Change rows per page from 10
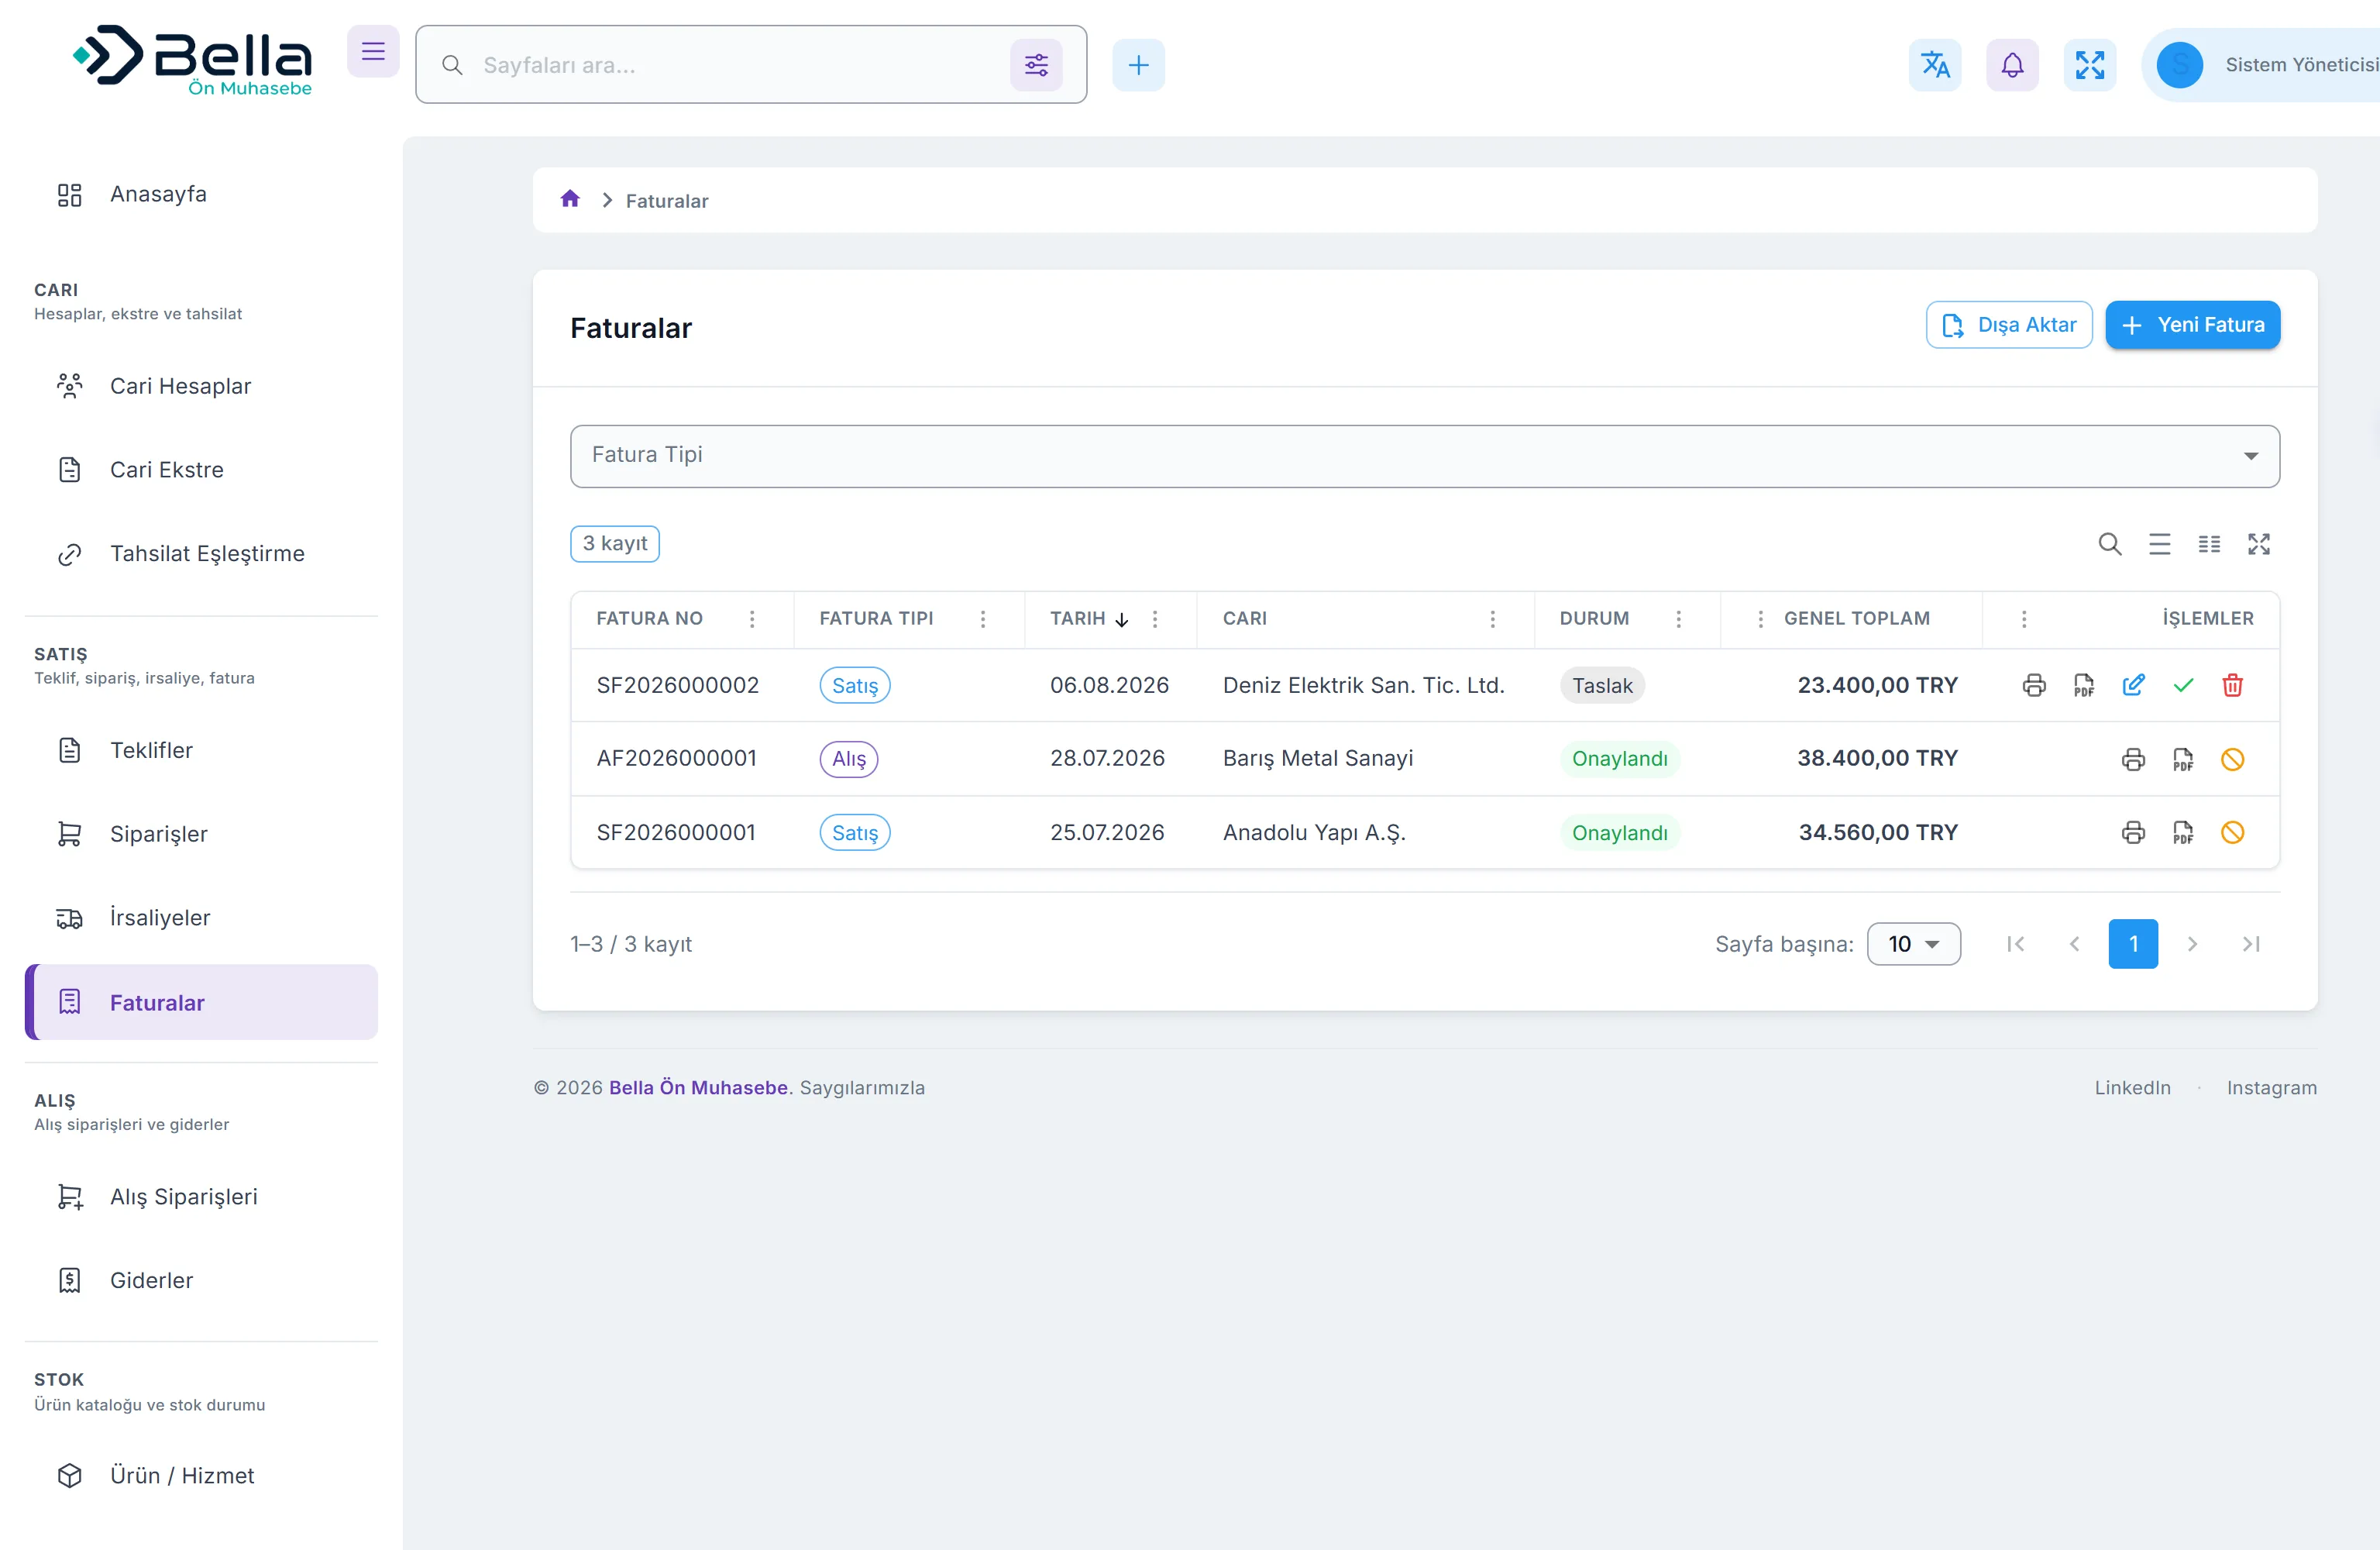The height and width of the screenshot is (1550, 2380). coord(1913,944)
